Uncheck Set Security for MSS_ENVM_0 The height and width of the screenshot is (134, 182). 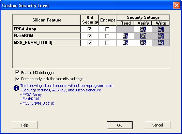click(90, 43)
